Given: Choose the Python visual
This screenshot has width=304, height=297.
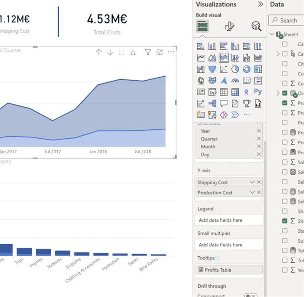Looking at the screenshot, I should [258, 92].
